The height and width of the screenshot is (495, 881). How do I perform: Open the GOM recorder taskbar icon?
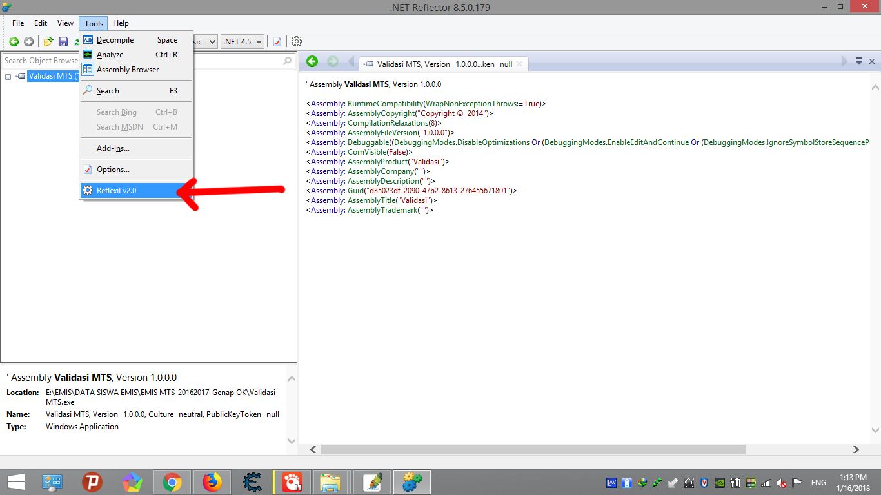[291, 482]
